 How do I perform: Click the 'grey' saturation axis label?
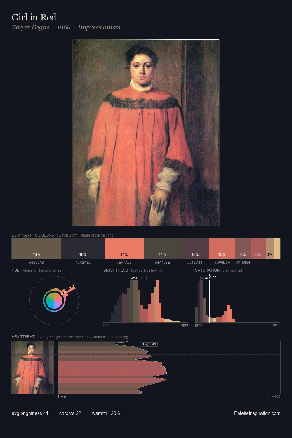click(199, 325)
